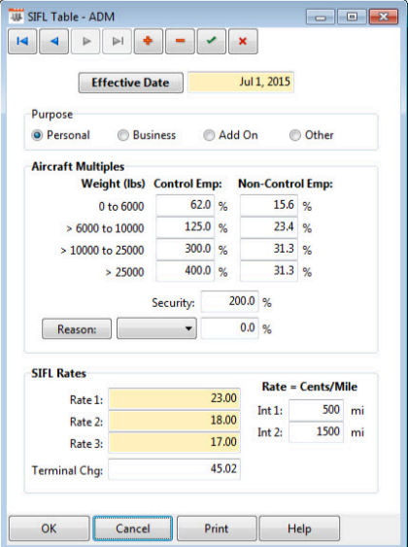Open Help for the SIFL table

tap(299, 529)
